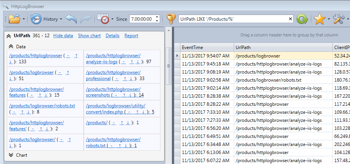Click the current row indicator arrow
The width and height of the screenshot is (350, 164).
pyautogui.click(x=177, y=56)
